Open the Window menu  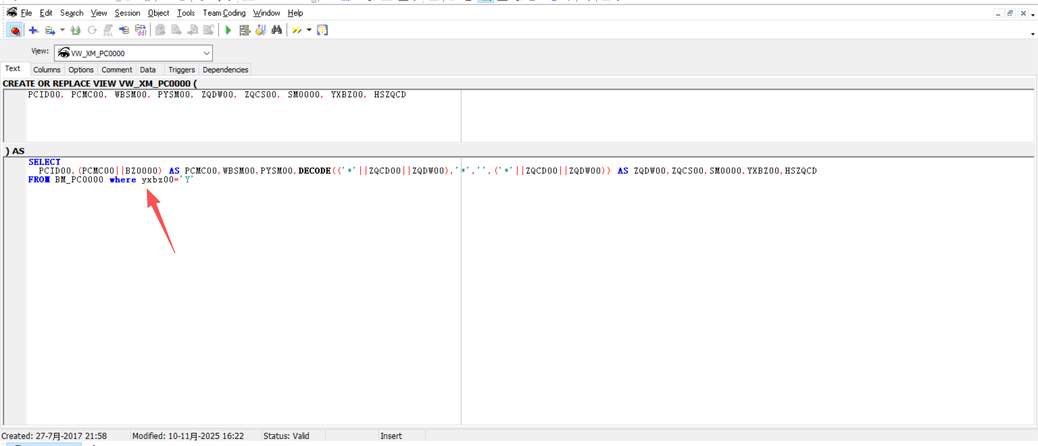pyautogui.click(x=267, y=13)
